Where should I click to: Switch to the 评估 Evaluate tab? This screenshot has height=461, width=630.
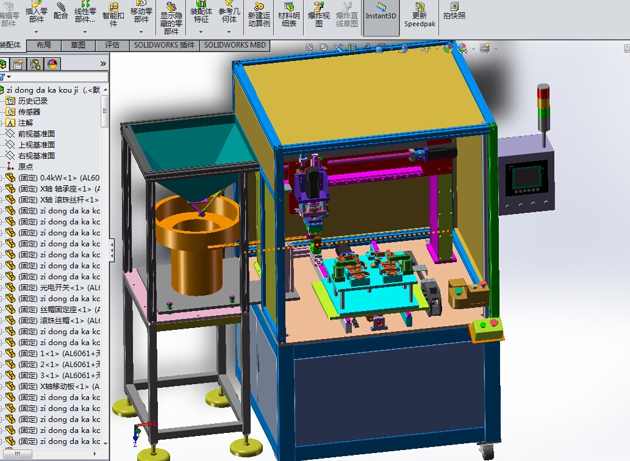tap(112, 45)
